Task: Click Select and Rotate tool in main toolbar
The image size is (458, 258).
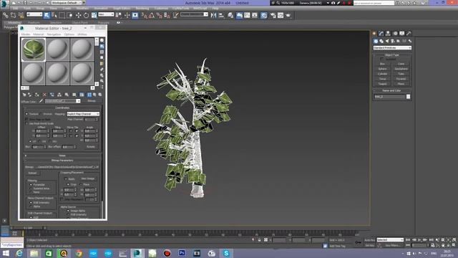Action: pos(86,15)
